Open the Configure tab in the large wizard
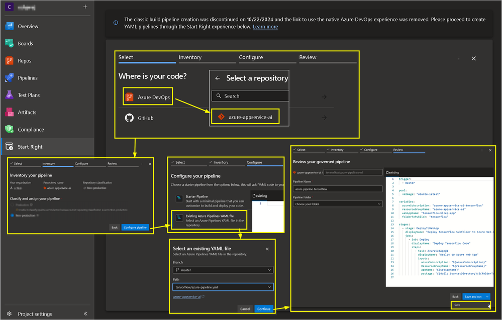 click(x=267, y=58)
